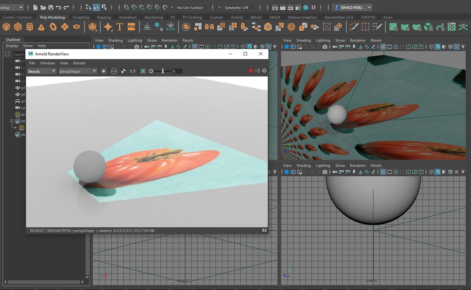The image size is (471, 290).
Task: Toggle Symmetry off dropdown state
Action: [239, 7]
